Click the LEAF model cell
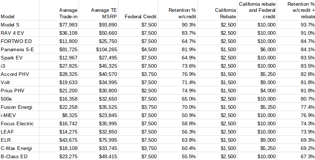 (x=20, y=132)
